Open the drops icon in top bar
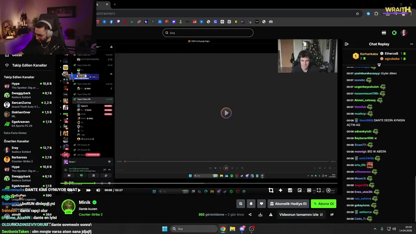Image resolution: width=416 pixels, height=234 pixels. pos(384,33)
